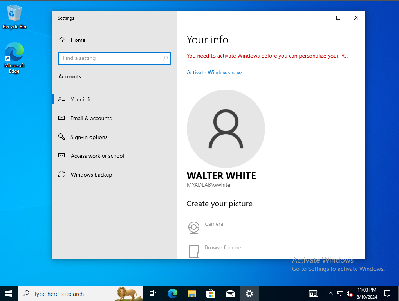The image size is (399, 301).
Task: Show hidden icons in the system tray
Action: click(331, 294)
